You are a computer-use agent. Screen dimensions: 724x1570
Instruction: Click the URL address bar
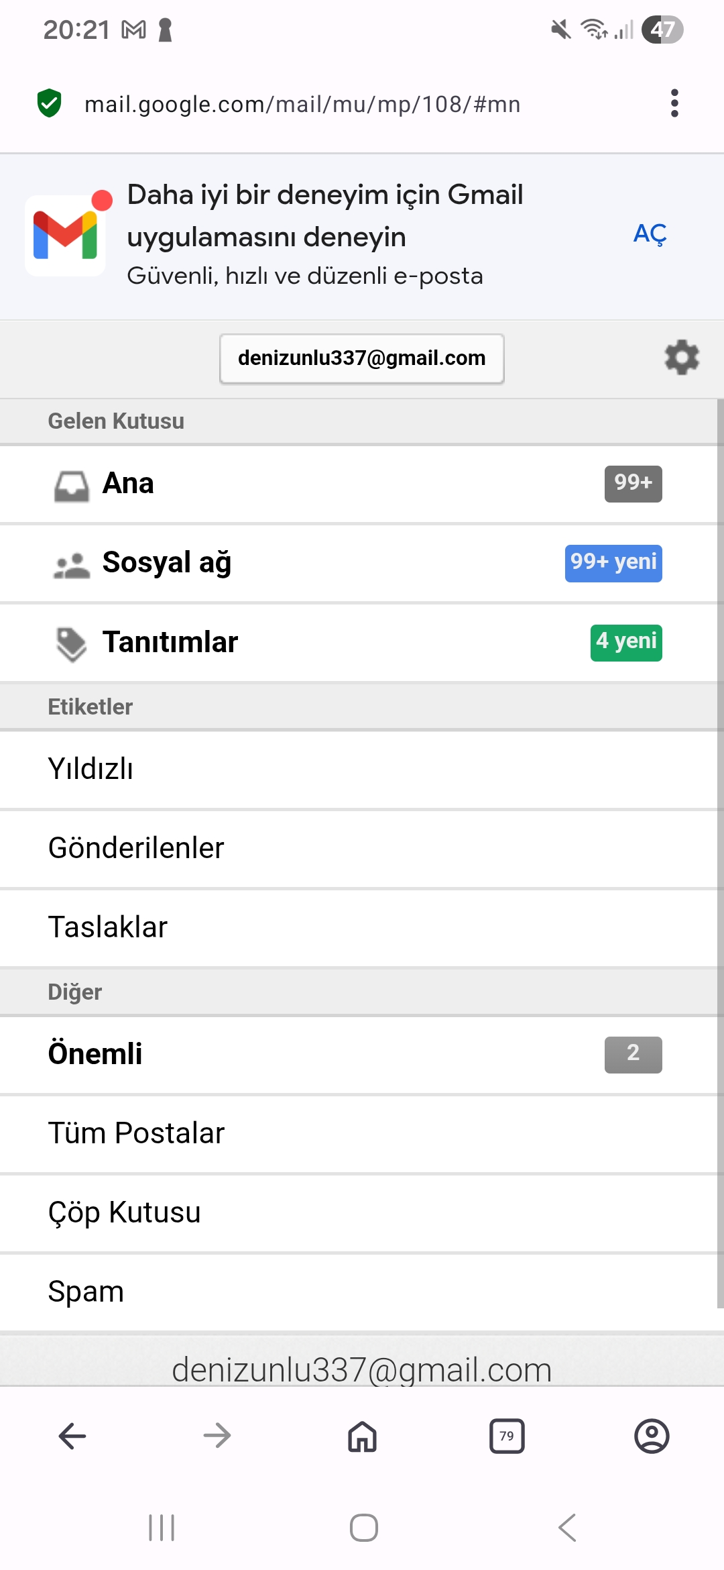(x=302, y=104)
